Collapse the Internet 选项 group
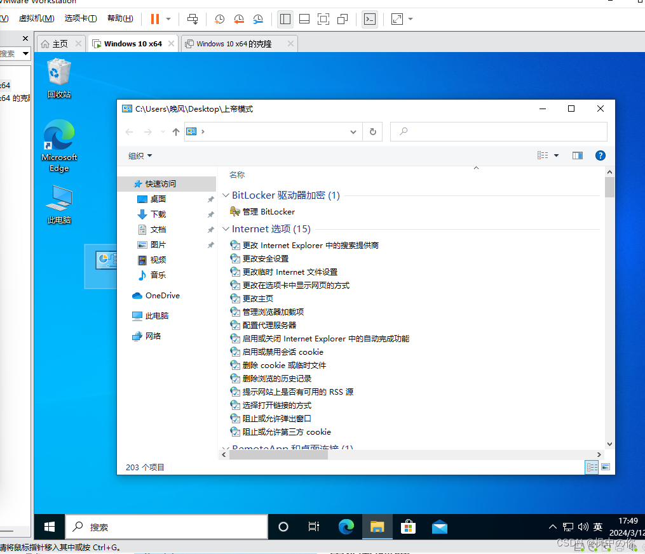This screenshot has width=645, height=554. click(226, 228)
